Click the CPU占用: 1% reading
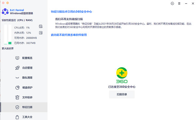The width and height of the screenshot is (196, 120). (x=22, y=28)
